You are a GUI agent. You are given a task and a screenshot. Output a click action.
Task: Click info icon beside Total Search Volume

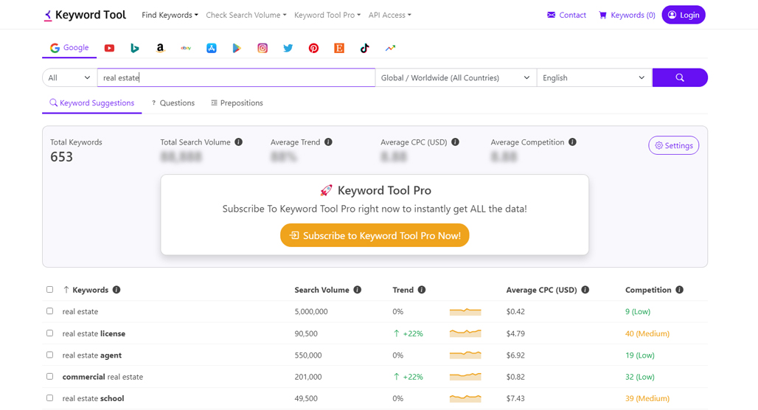coord(238,142)
